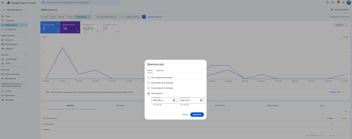This screenshot has height=139, width=352.
Task: Click the magnifier icon beside Проверка URL
Action: tap(3, 29)
